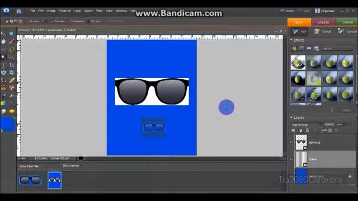
Task: Show Filters in the Effects panel
Action: (294, 49)
